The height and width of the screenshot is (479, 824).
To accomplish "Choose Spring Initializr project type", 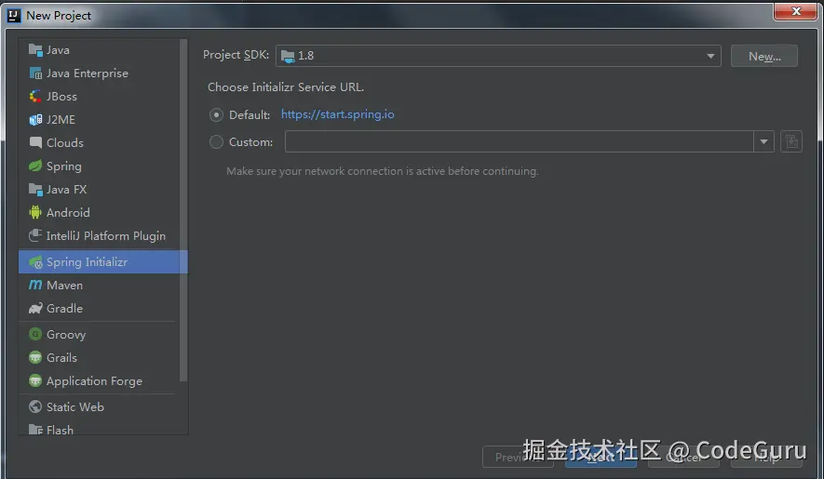I will point(103,262).
